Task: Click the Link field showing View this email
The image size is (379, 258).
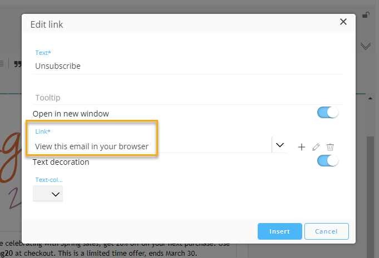Action: pos(150,146)
